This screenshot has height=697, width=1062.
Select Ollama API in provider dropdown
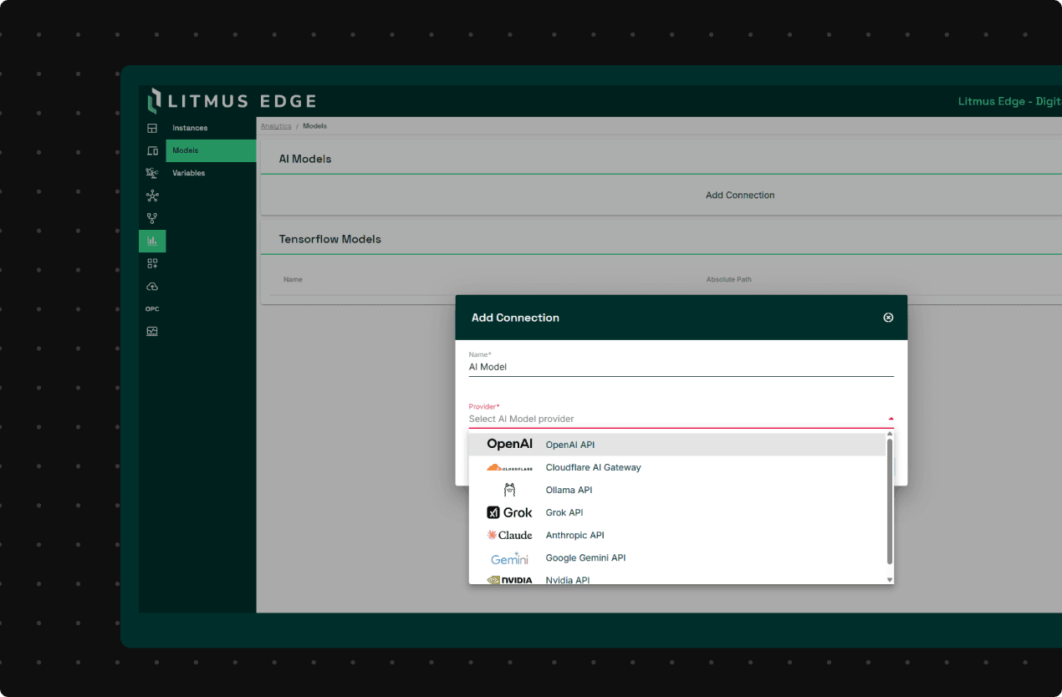click(x=569, y=490)
